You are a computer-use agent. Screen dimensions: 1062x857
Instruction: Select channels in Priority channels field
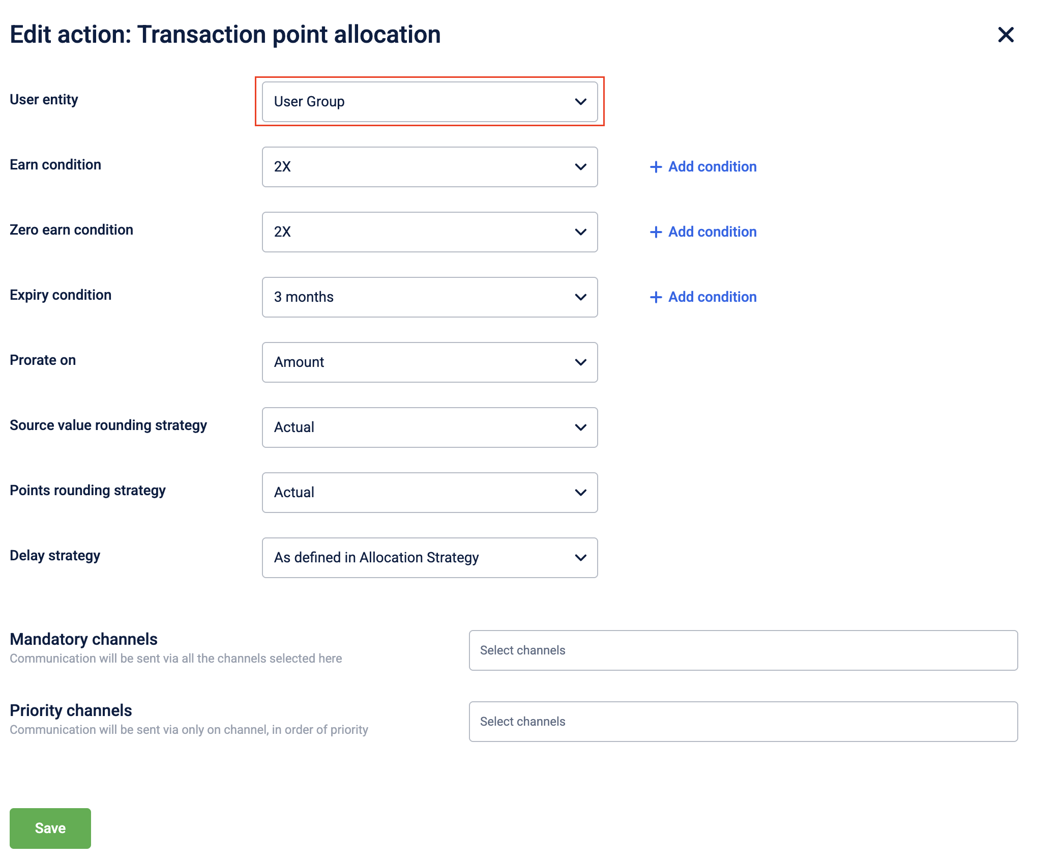pyautogui.click(x=743, y=722)
